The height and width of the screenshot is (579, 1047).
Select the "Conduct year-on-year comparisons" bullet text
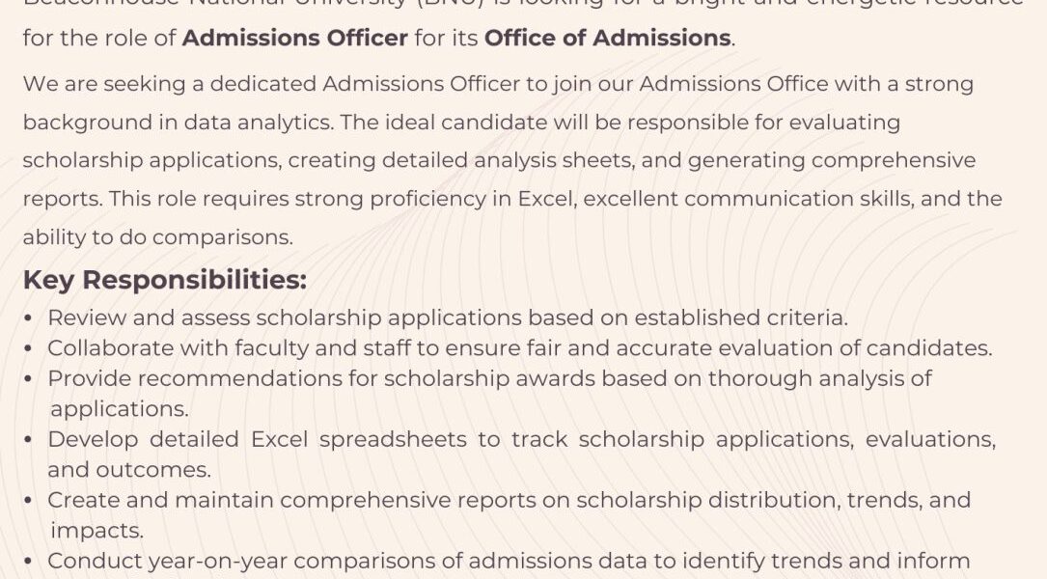509,561
